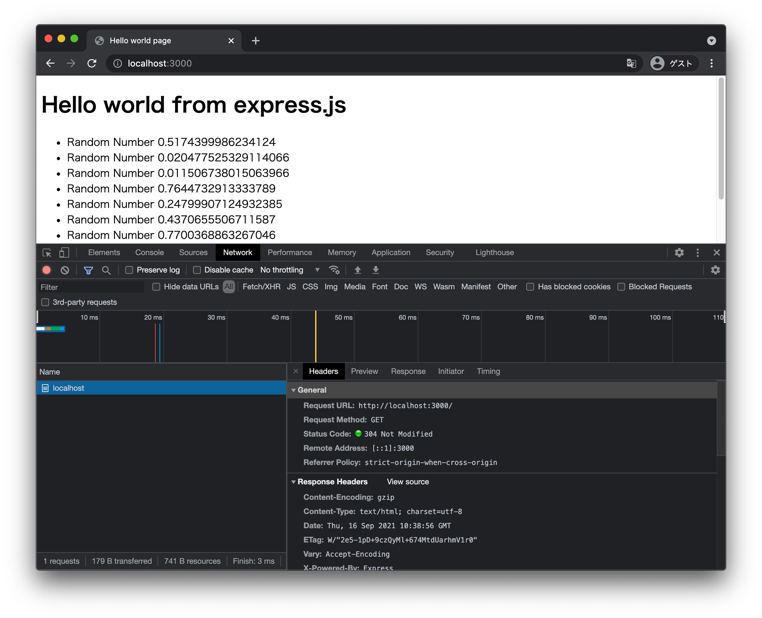Click View source for response headers
The height and width of the screenshot is (618, 762).
[407, 482]
